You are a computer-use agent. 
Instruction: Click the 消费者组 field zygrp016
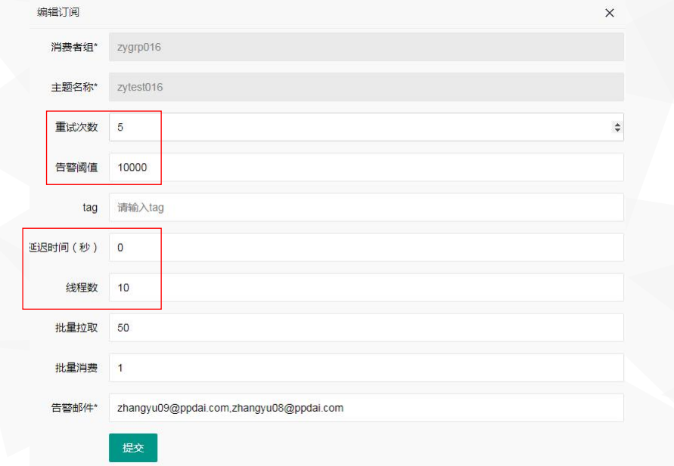click(366, 47)
